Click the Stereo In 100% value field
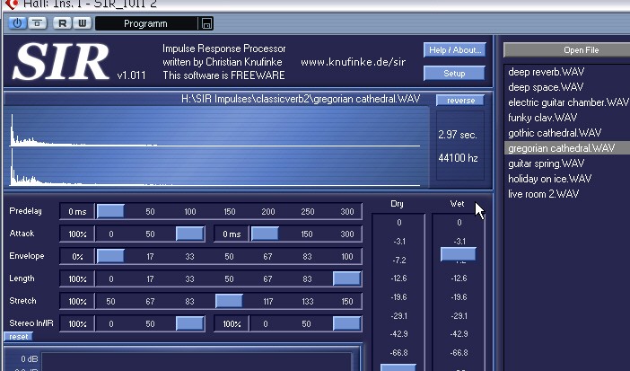 77,324
